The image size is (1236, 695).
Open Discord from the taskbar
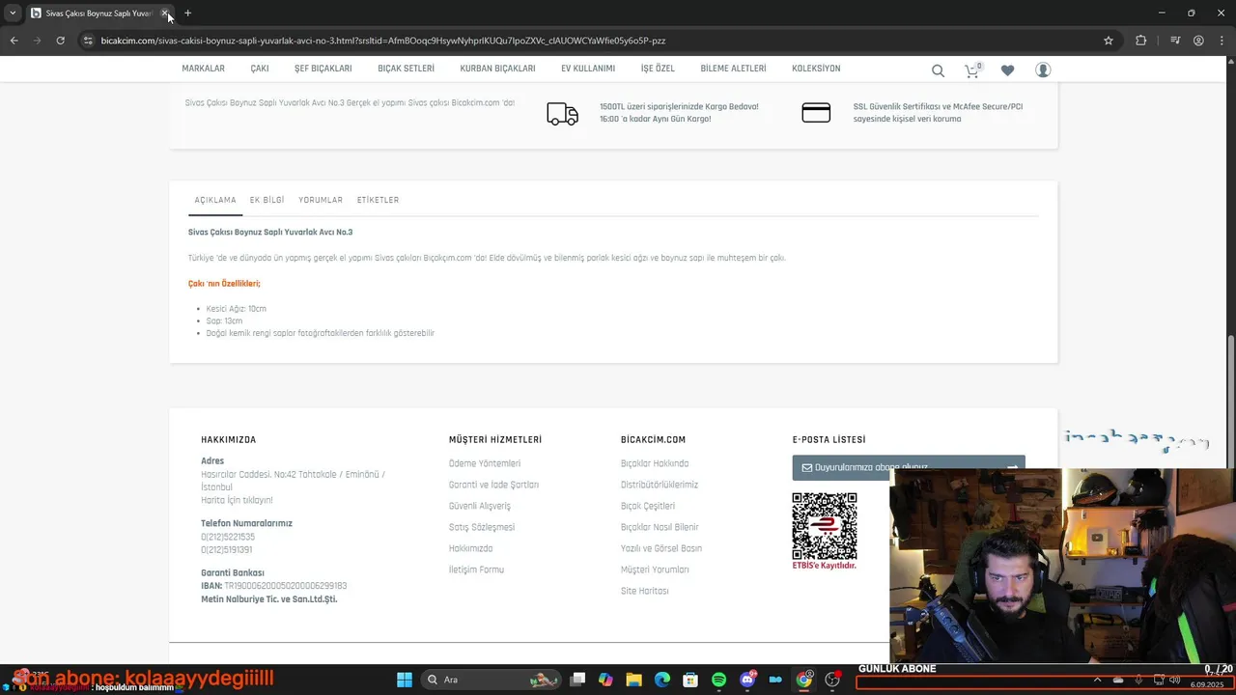click(747, 680)
